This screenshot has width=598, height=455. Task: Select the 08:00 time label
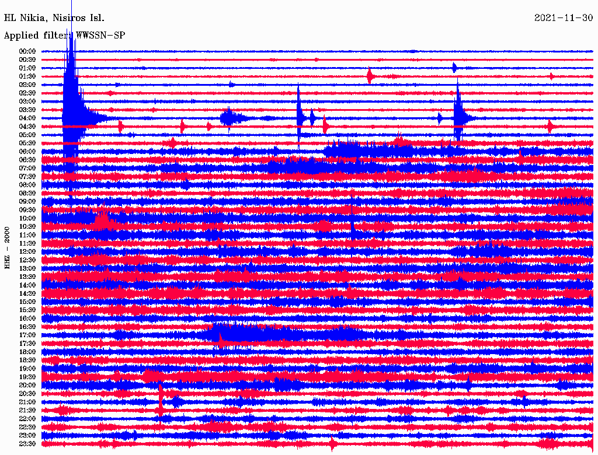click(27, 185)
